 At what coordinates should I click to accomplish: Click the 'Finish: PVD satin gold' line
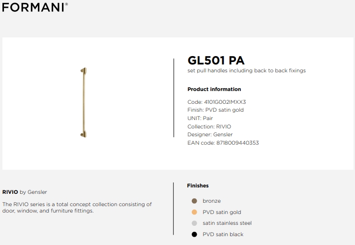pyautogui.click(x=215, y=110)
